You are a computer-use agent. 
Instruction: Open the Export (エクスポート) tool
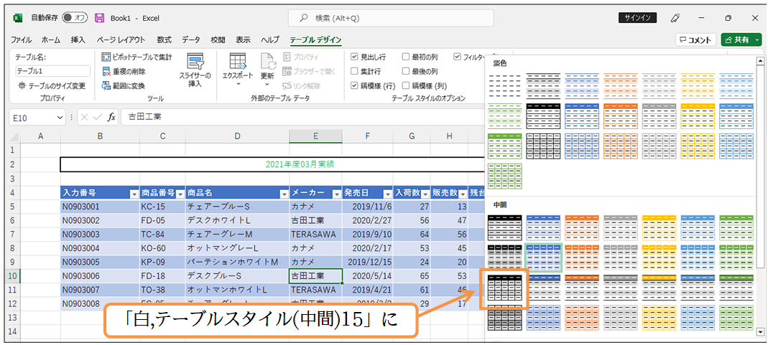tap(237, 70)
